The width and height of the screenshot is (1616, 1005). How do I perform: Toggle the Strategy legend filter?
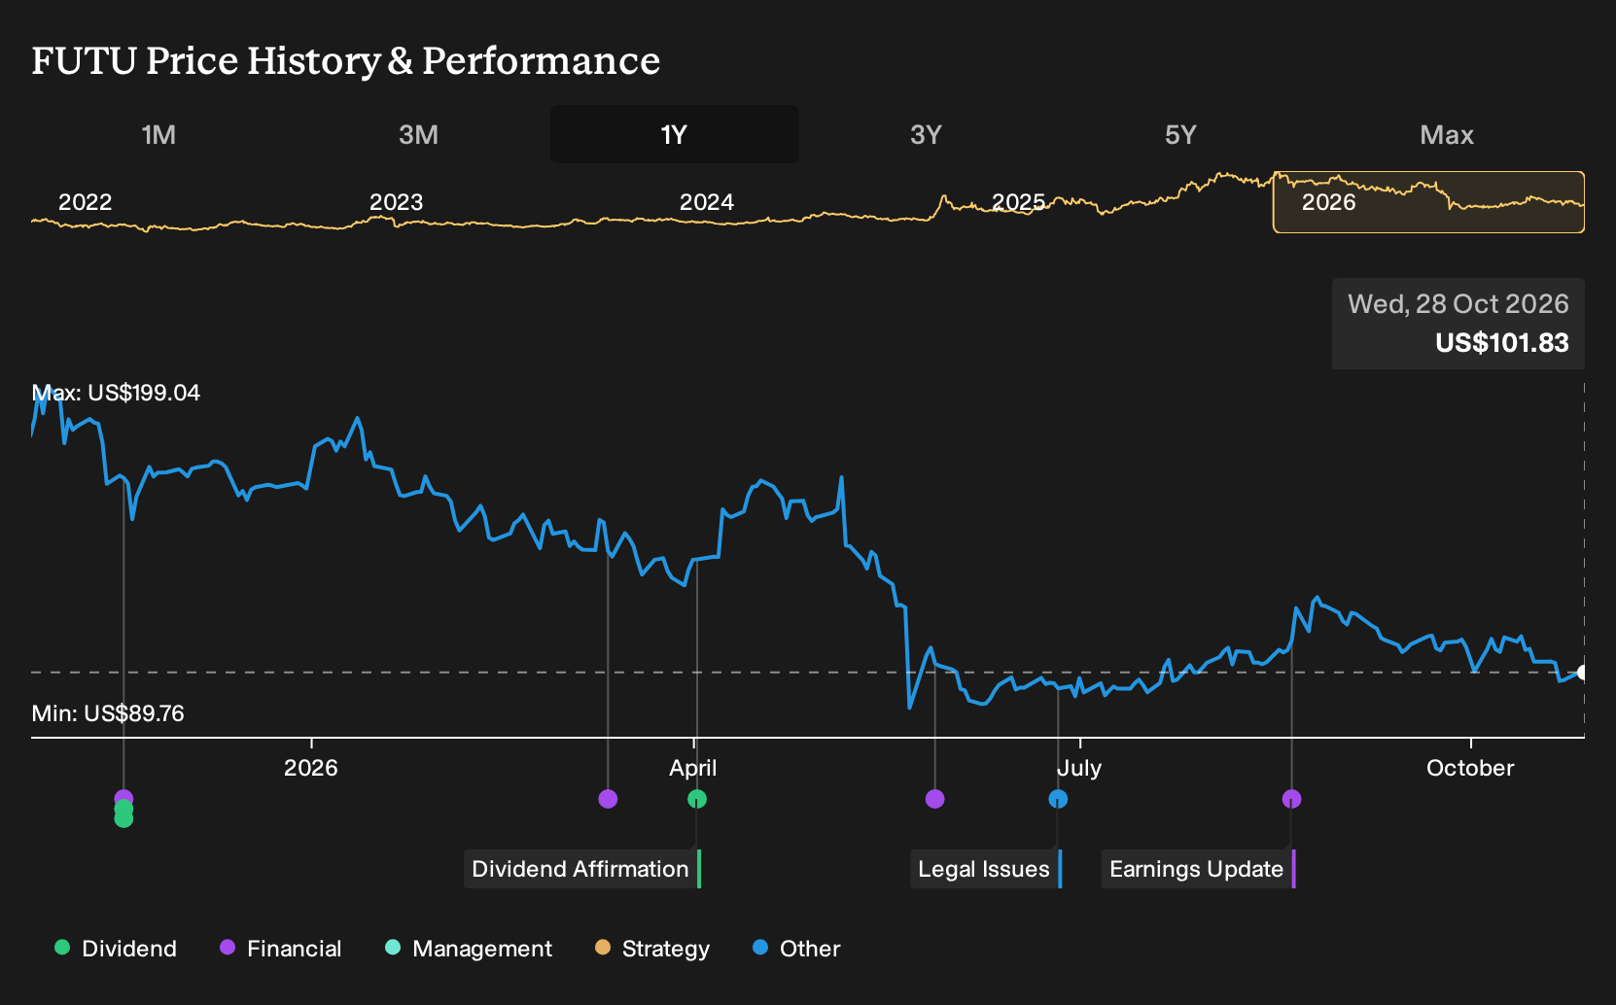tap(652, 949)
